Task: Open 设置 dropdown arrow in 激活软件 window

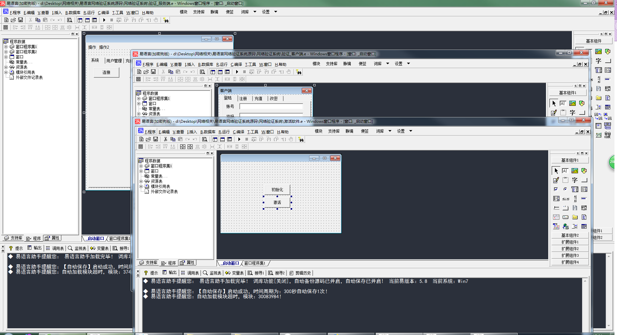Action: [x=411, y=131]
